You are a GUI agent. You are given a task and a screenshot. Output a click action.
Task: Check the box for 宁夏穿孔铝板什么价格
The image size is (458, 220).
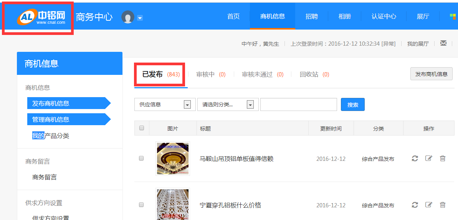[x=141, y=205]
